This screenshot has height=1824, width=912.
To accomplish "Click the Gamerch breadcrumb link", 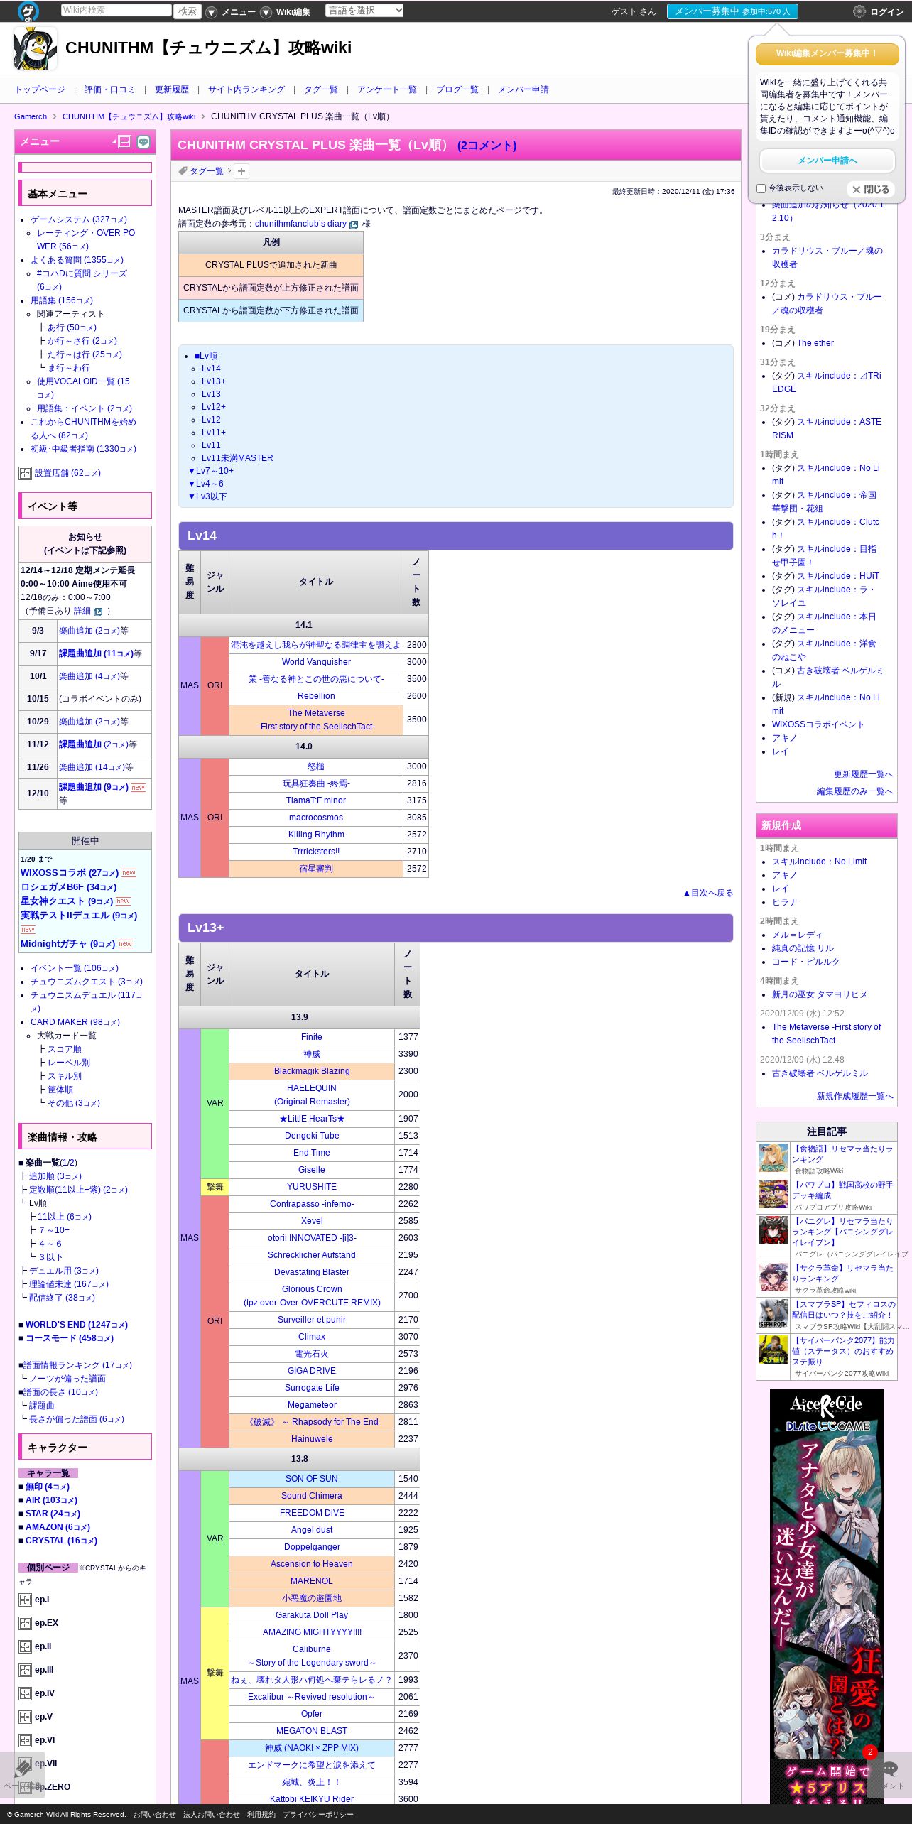I will click(x=31, y=116).
